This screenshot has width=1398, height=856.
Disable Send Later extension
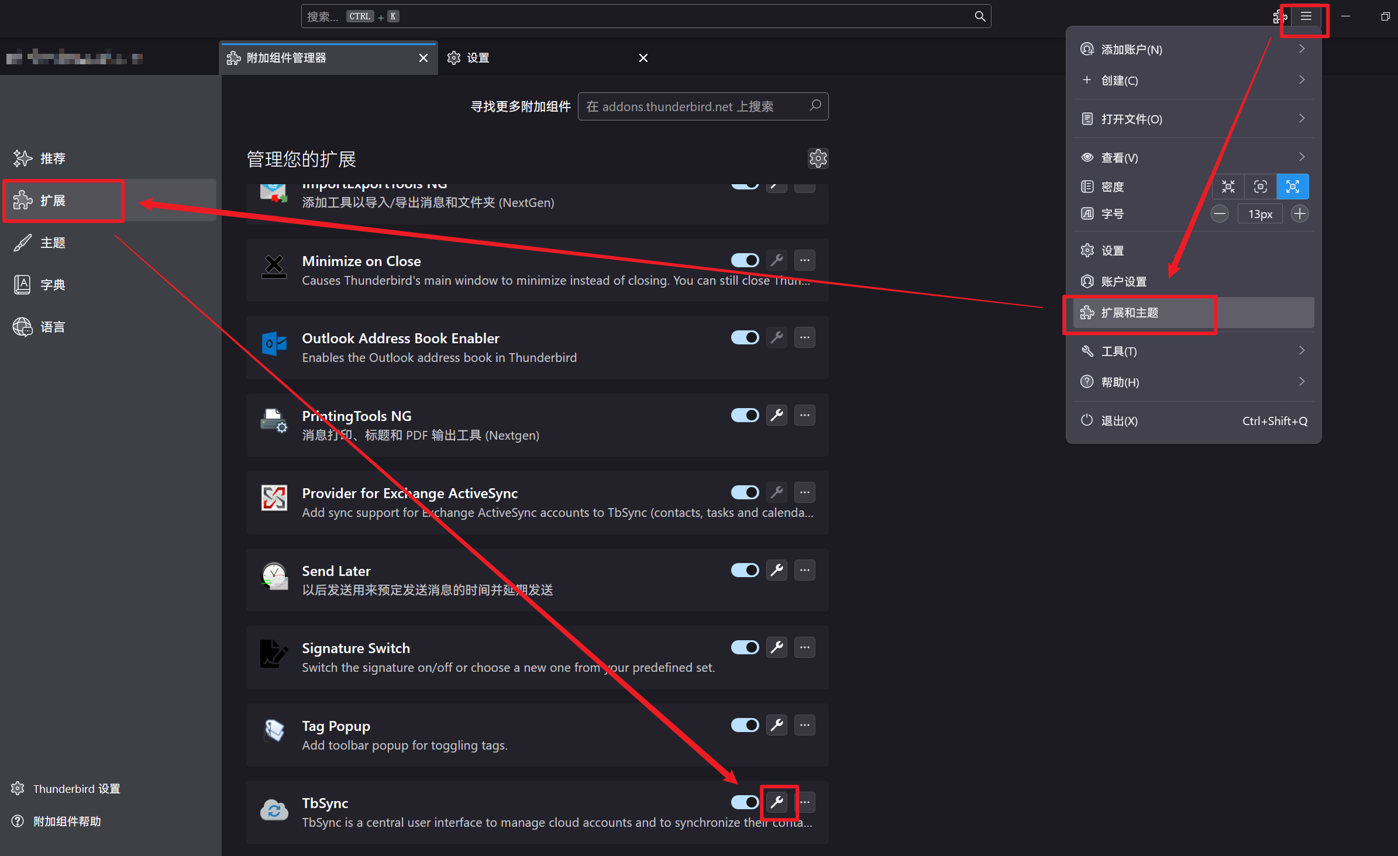click(745, 570)
